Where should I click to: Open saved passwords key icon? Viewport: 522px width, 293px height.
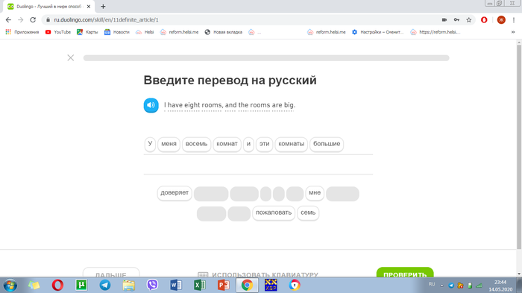pos(456,20)
